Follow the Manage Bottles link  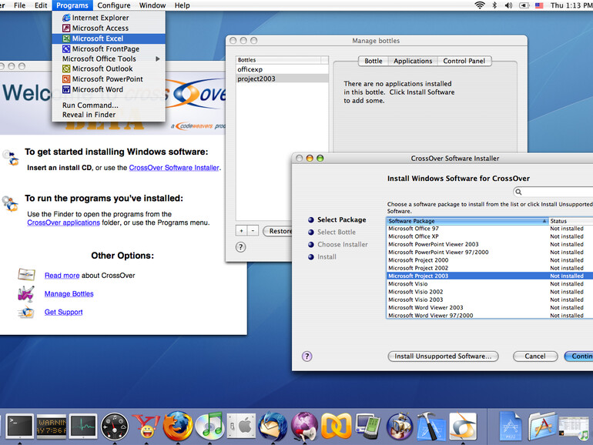(x=69, y=293)
